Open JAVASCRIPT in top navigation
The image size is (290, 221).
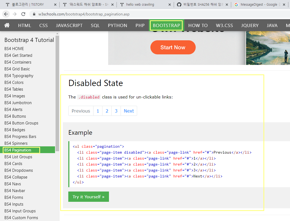tap(69, 25)
